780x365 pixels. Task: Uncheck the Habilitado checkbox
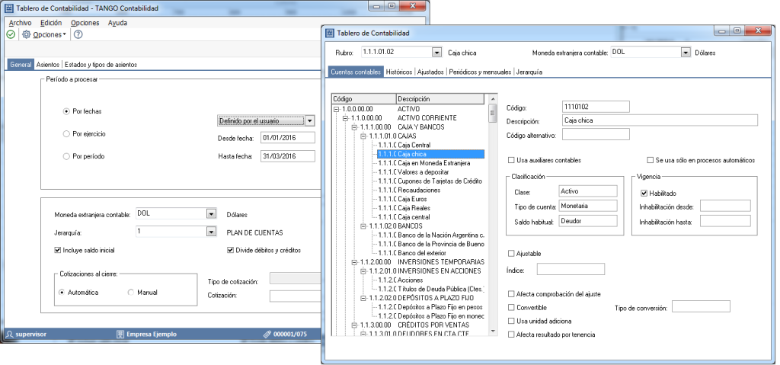(x=644, y=193)
